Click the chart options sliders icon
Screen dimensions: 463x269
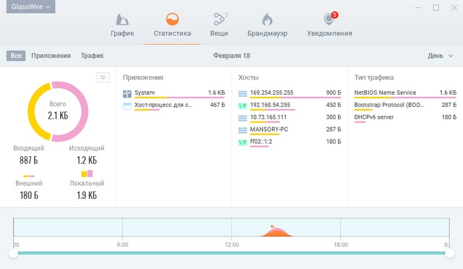pyautogui.click(x=103, y=77)
